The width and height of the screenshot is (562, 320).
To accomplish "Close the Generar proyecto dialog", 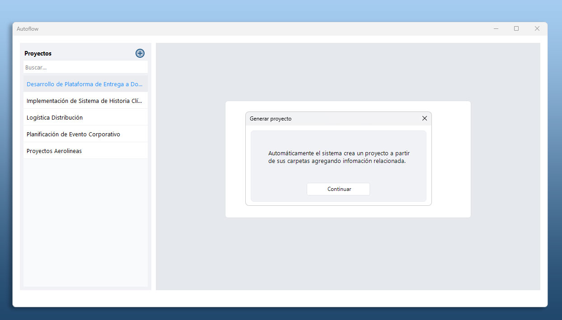I will [424, 118].
